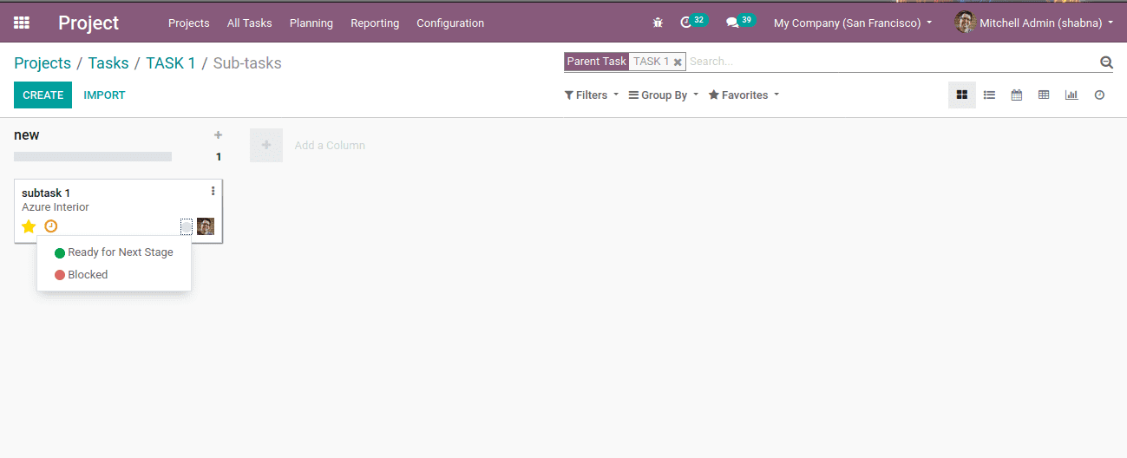This screenshot has height=458, width=1127.
Task: Open the All Tasks menu
Action: point(250,23)
